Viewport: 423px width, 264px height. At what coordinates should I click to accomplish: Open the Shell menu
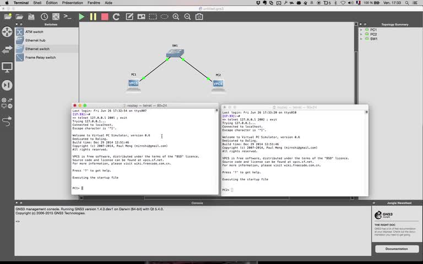[x=37, y=3]
